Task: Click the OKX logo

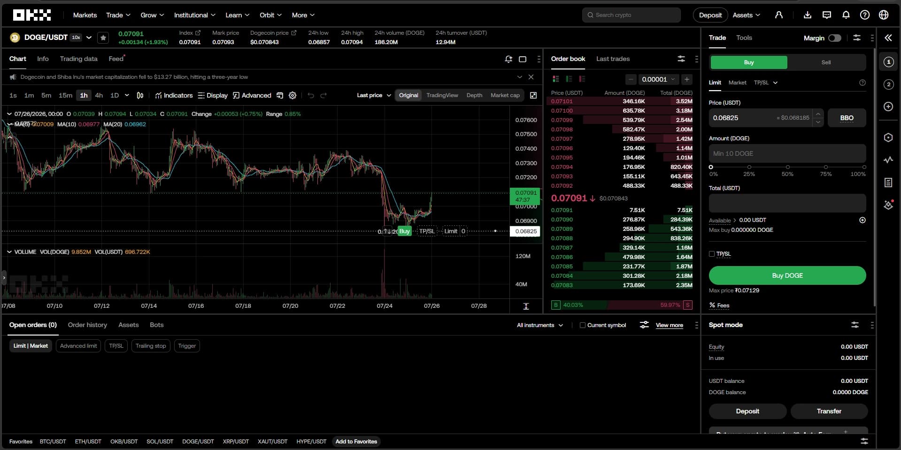Action: 32,15
